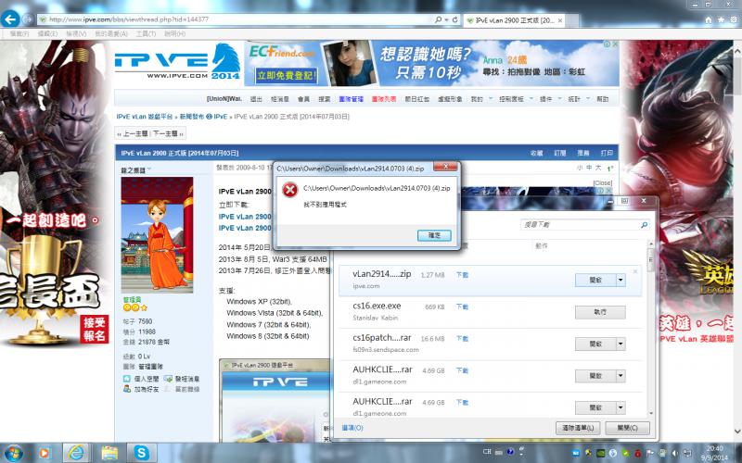Click the [Close] link above the in-post ad
Screen dimensions: 742x463
pyautogui.click(x=602, y=182)
